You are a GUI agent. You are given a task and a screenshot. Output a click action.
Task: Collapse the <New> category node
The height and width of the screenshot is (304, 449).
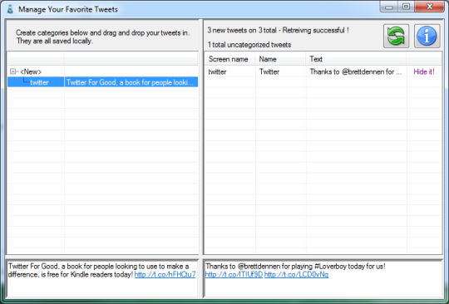pyautogui.click(x=12, y=71)
